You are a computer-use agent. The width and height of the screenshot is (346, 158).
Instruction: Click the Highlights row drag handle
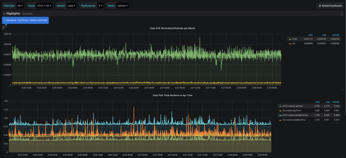click(x=342, y=13)
